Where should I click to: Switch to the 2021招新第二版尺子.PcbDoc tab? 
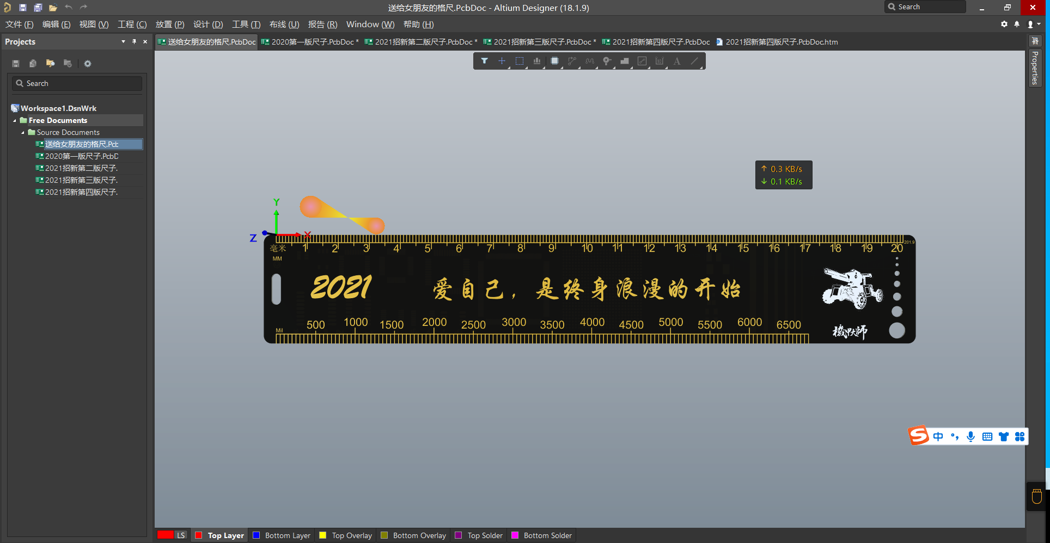tap(420, 42)
